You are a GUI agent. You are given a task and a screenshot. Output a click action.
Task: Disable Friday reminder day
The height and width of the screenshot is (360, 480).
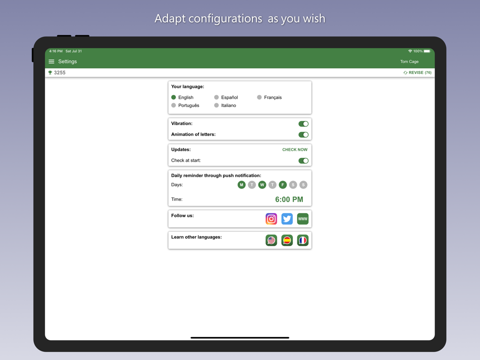pos(283,185)
